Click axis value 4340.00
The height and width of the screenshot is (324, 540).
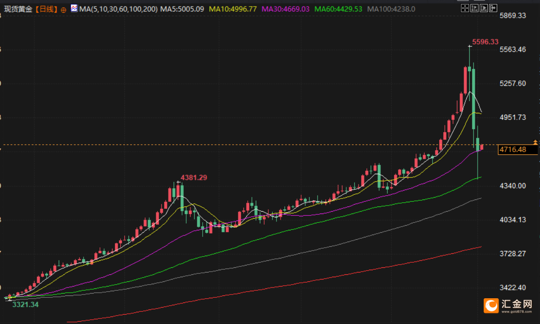[513, 186]
